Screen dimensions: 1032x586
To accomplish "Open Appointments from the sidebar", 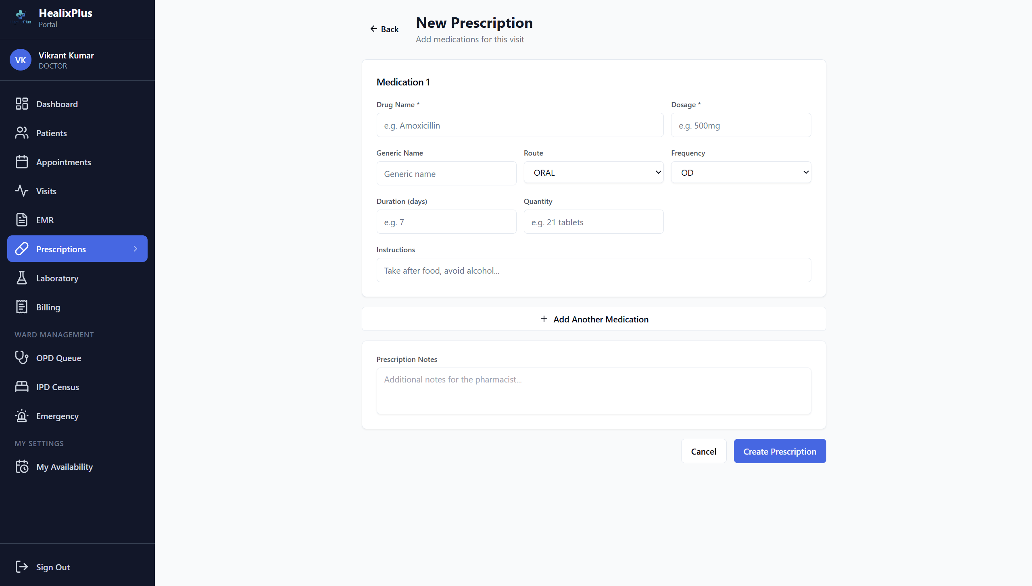I will (22, 162).
